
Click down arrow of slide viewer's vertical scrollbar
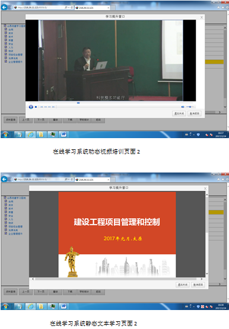206,273
